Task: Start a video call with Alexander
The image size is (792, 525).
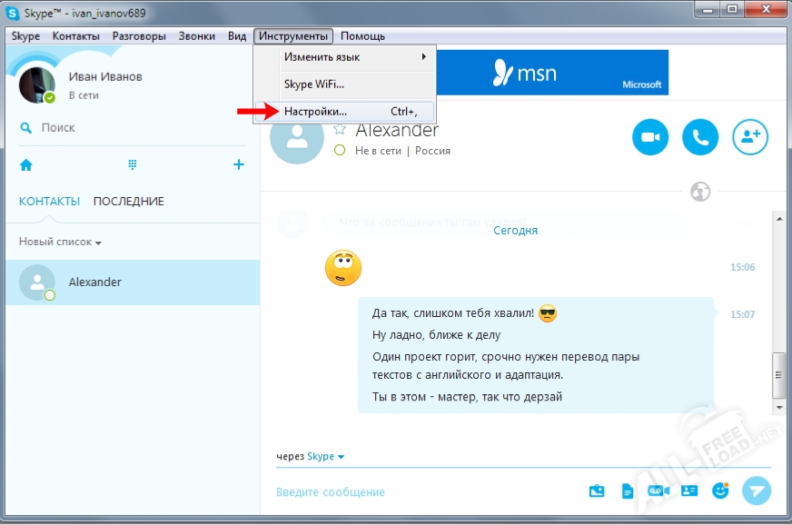Action: 650,137
